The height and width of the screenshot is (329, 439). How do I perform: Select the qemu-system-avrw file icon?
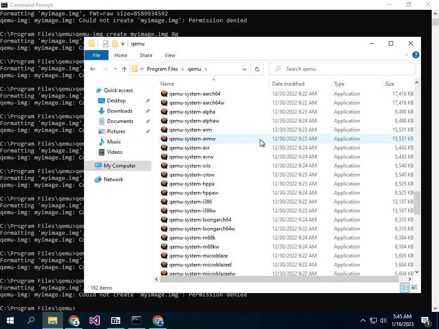coord(164,157)
